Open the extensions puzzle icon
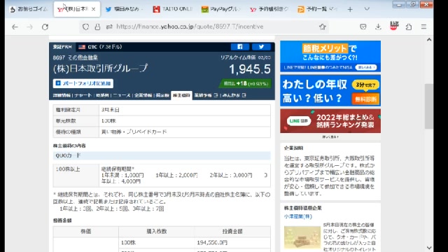Image resolution: width=448 pixels, height=252 pixels. click(x=409, y=27)
